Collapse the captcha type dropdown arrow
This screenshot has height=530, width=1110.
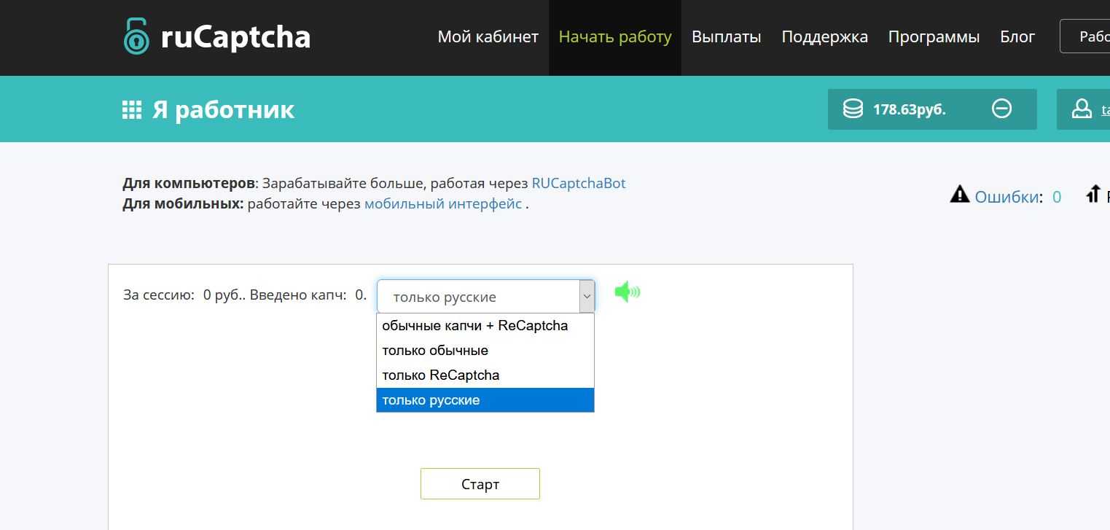coord(587,297)
